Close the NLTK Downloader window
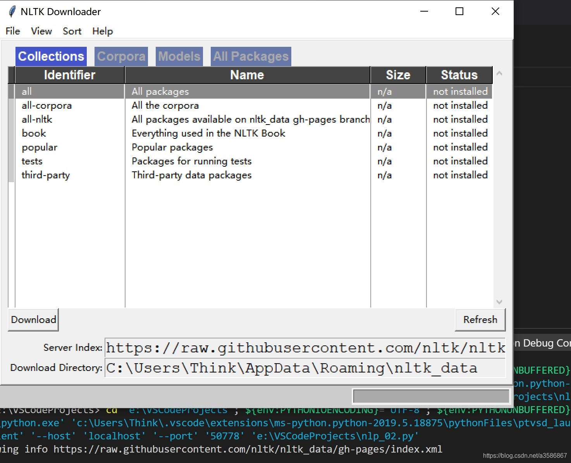This screenshot has height=463, width=571. 495,11
